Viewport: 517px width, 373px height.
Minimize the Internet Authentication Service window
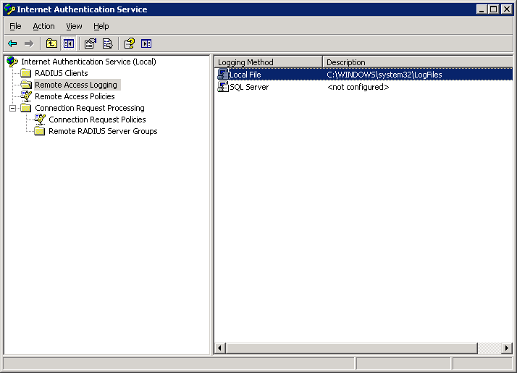(x=482, y=9)
